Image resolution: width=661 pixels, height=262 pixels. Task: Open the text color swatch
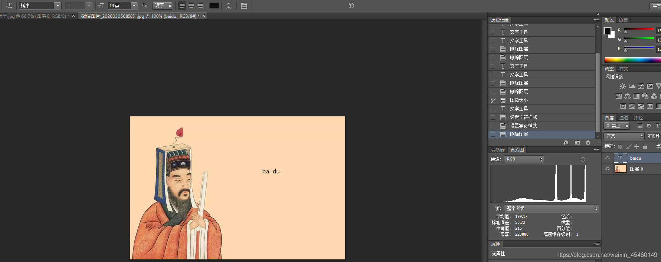(214, 6)
